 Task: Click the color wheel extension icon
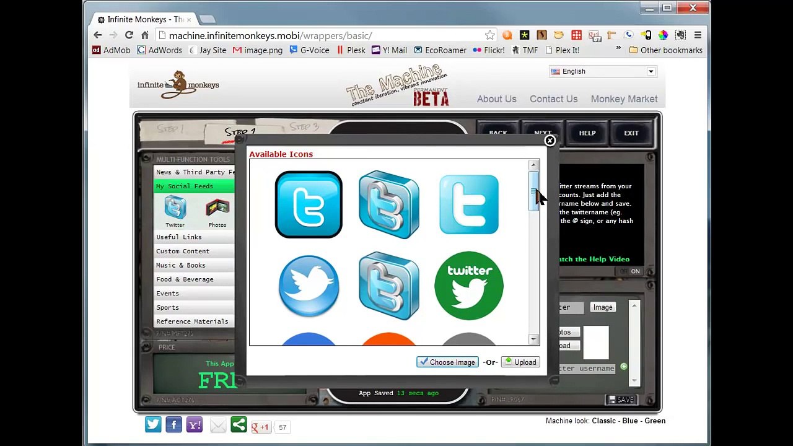[x=663, y=35]
